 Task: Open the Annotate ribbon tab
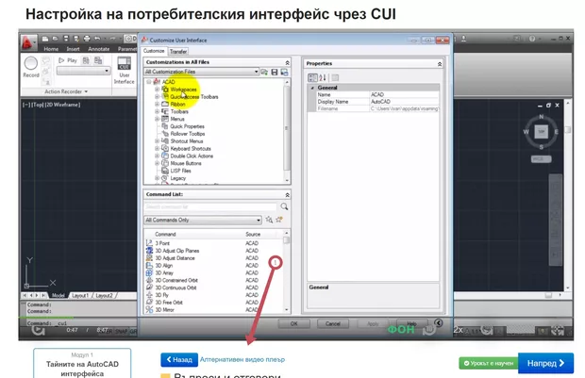click(99, 49)
